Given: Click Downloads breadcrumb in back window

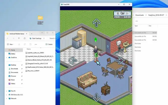Looking at the screenshot, I should 139,15.
